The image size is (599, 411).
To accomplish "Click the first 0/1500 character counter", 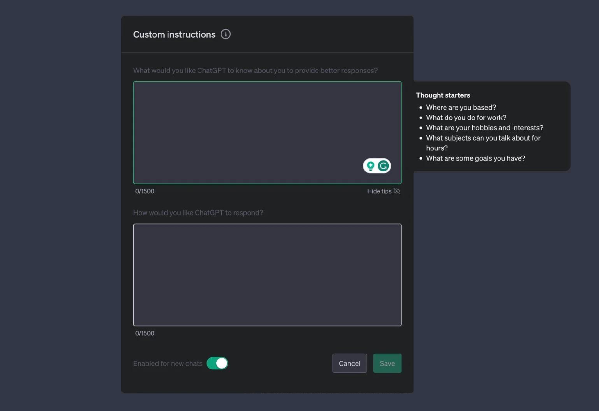I will point(145,191).
